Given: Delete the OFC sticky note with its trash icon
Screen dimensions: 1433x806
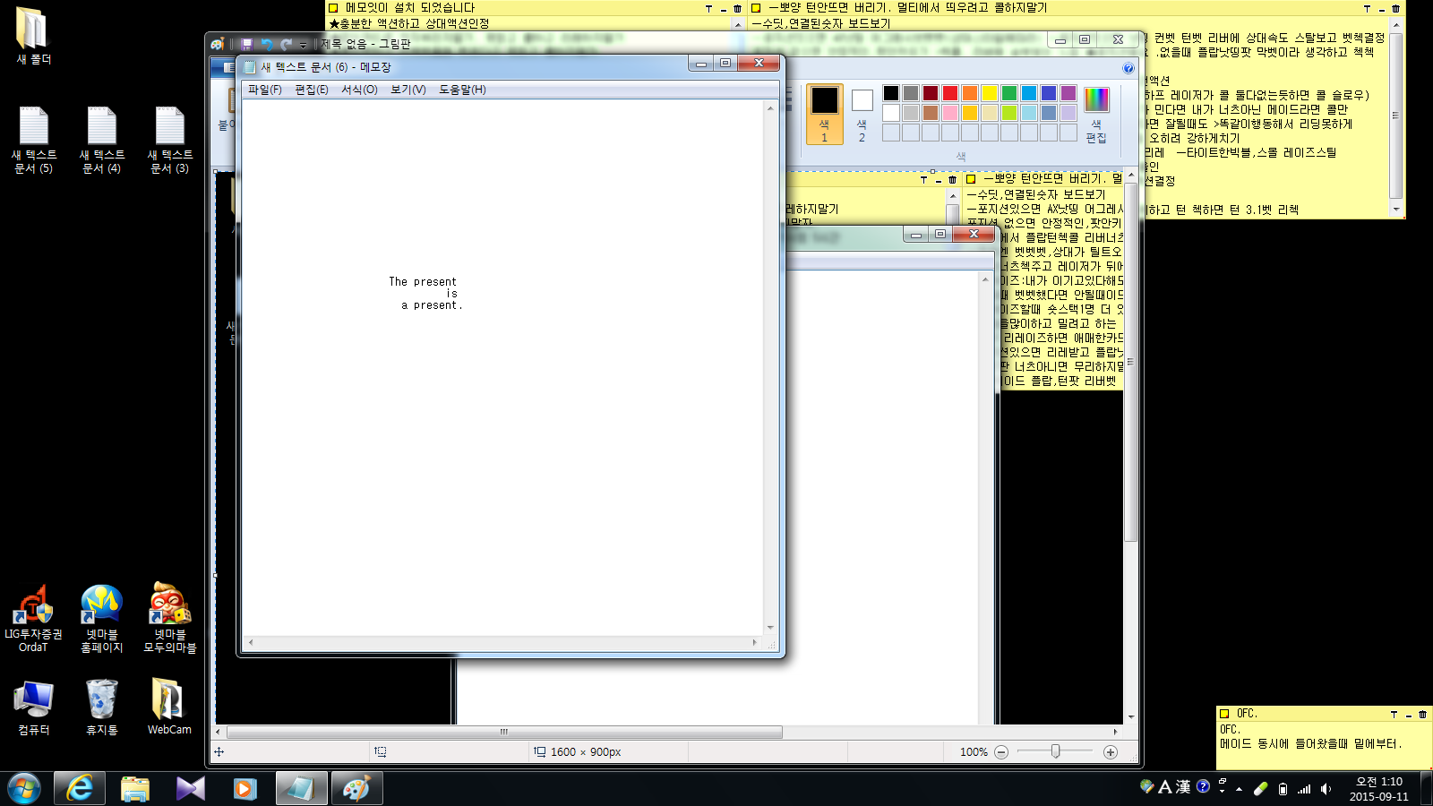Looking at the screenshot, I should (1422, 714).
